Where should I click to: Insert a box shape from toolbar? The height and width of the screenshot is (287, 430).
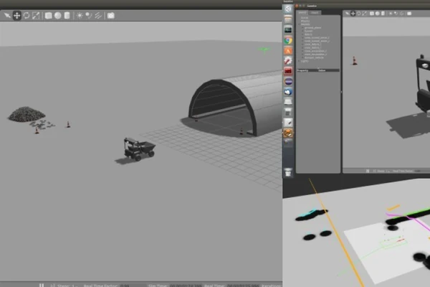(49, 15)
